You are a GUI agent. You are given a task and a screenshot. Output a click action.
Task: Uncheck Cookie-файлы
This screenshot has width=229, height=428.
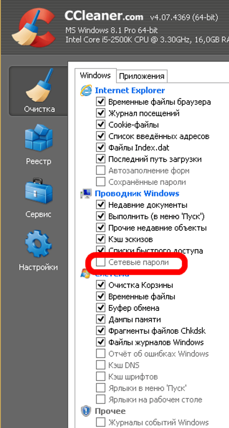tap(101, 125)
